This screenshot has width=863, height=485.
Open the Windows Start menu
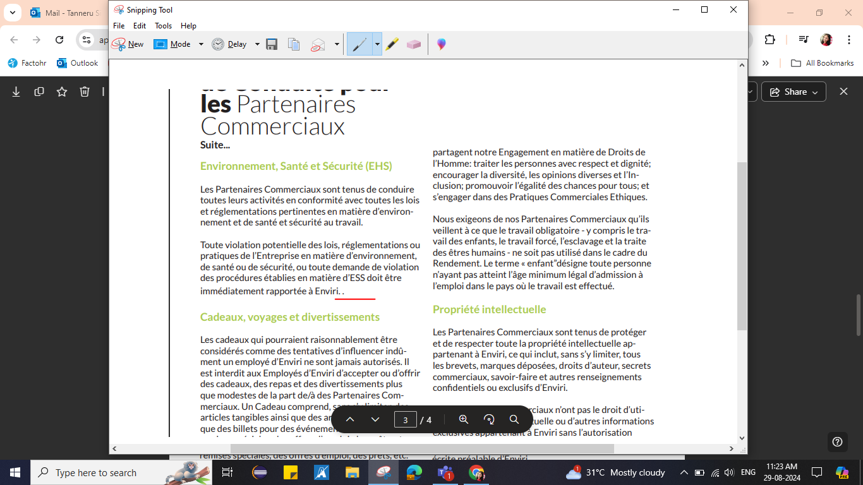[x=15, y=472]
